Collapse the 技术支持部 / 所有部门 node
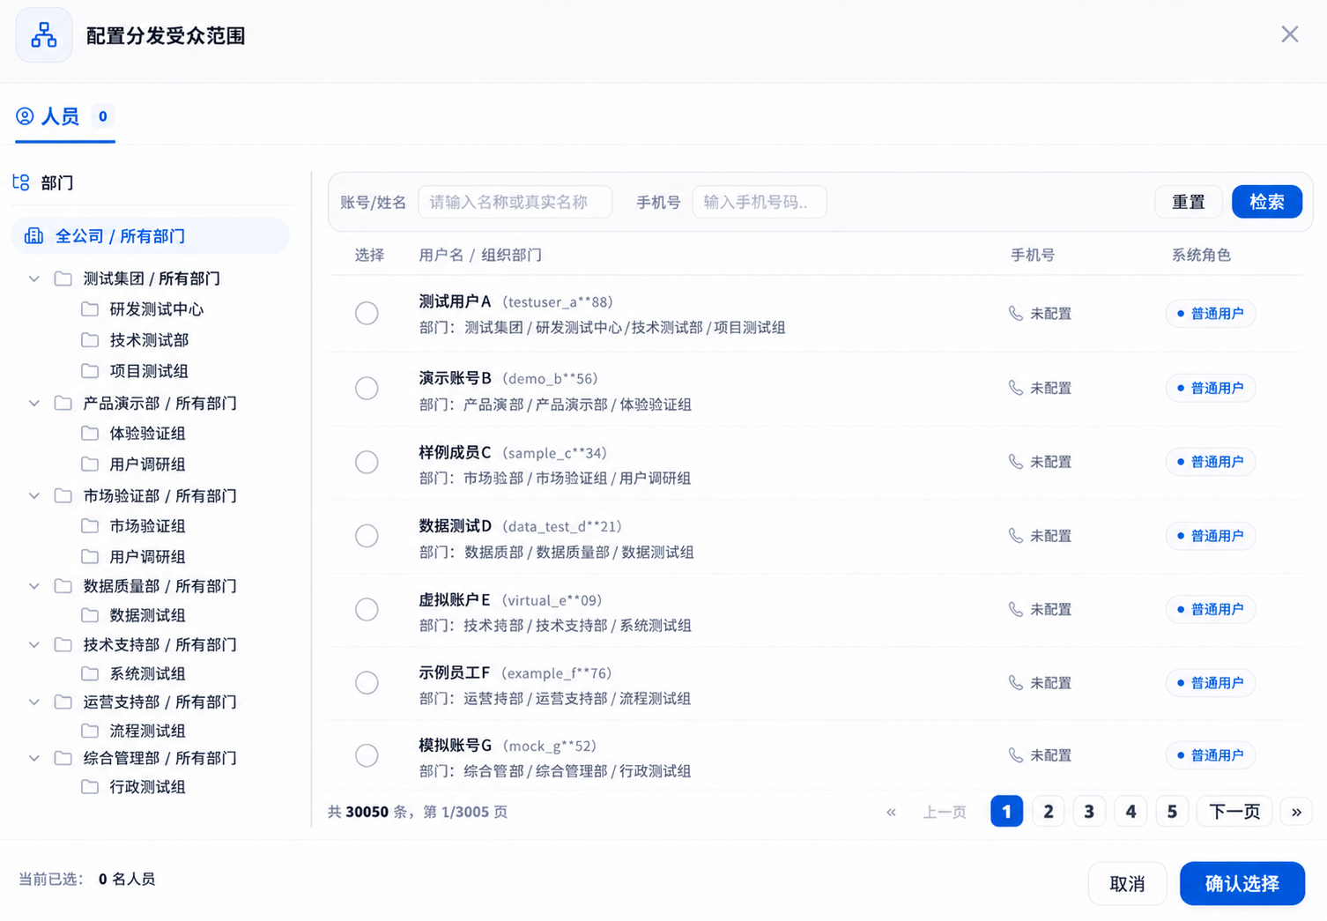1327x921 pixels. pyautogui.click(x=34, y=644)
